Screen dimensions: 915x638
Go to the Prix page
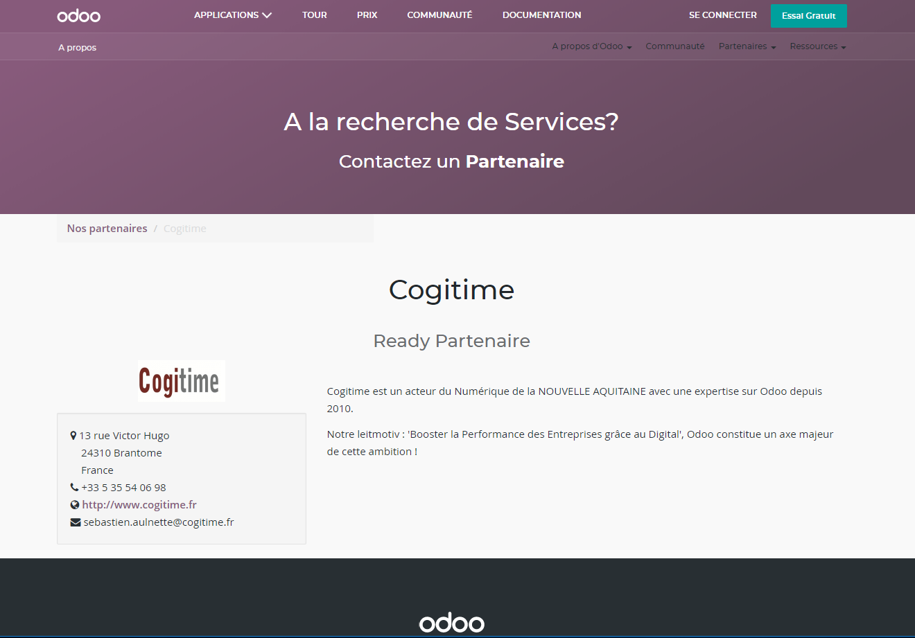[x=367, y=15]
